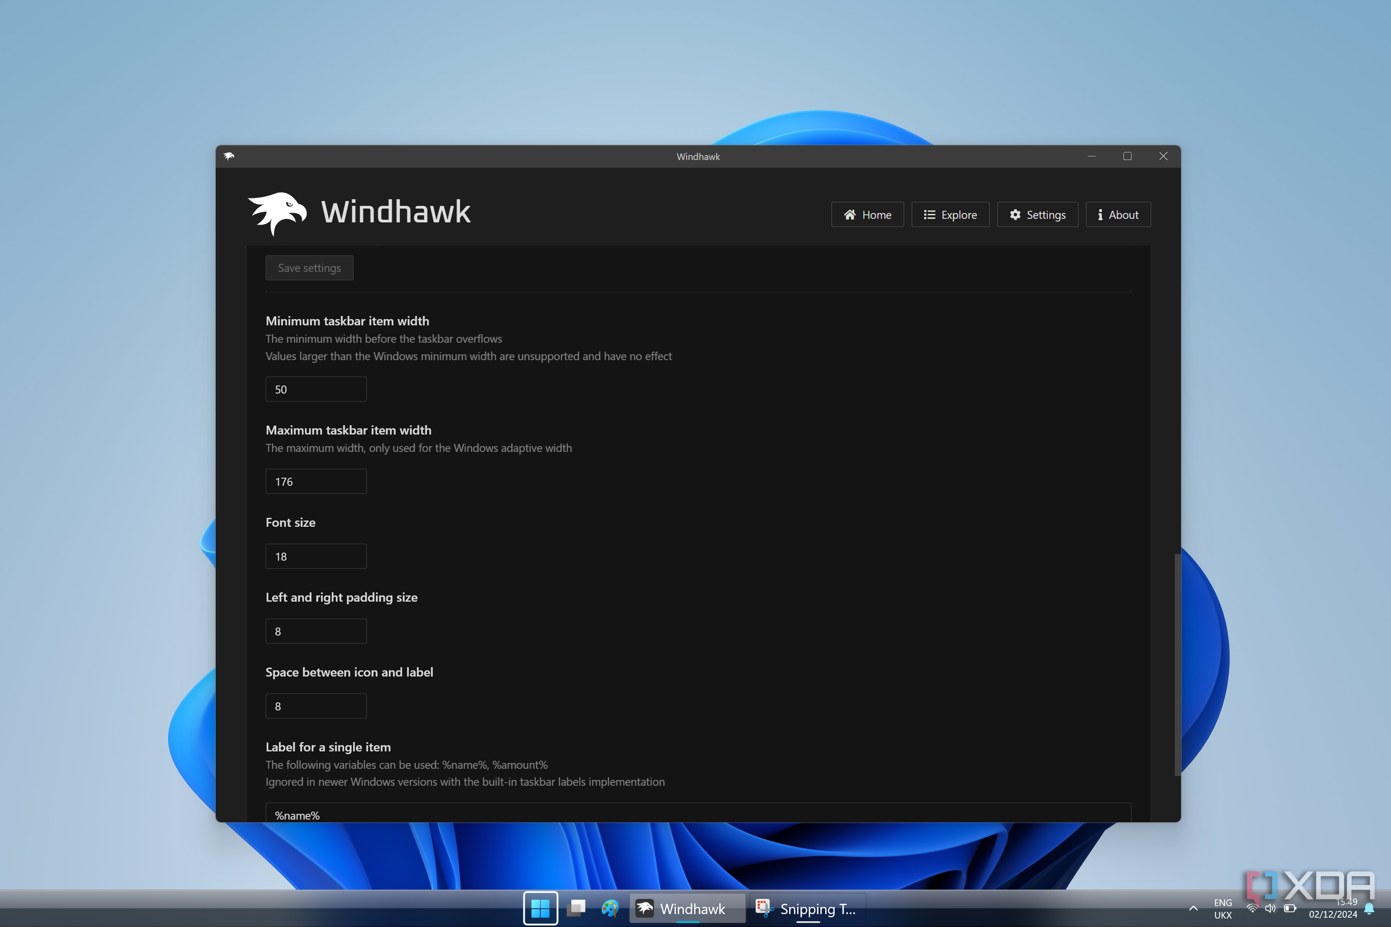Select the 'Left and right padding size' heading
The image size is (1391, 927).
[341, 597]
